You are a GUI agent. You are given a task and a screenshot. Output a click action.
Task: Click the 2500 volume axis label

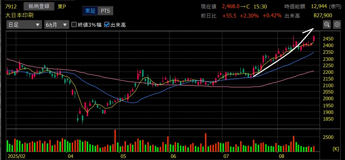pyautogui.click(x=328, y=137)
